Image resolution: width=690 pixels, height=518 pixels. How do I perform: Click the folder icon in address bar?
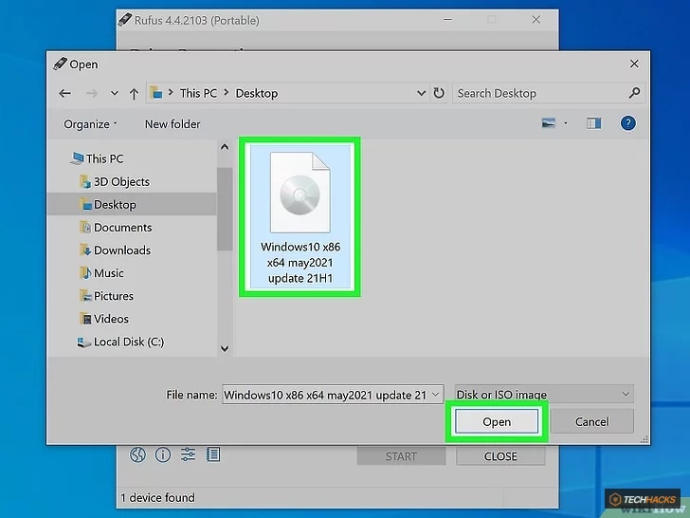pos(156,93)
